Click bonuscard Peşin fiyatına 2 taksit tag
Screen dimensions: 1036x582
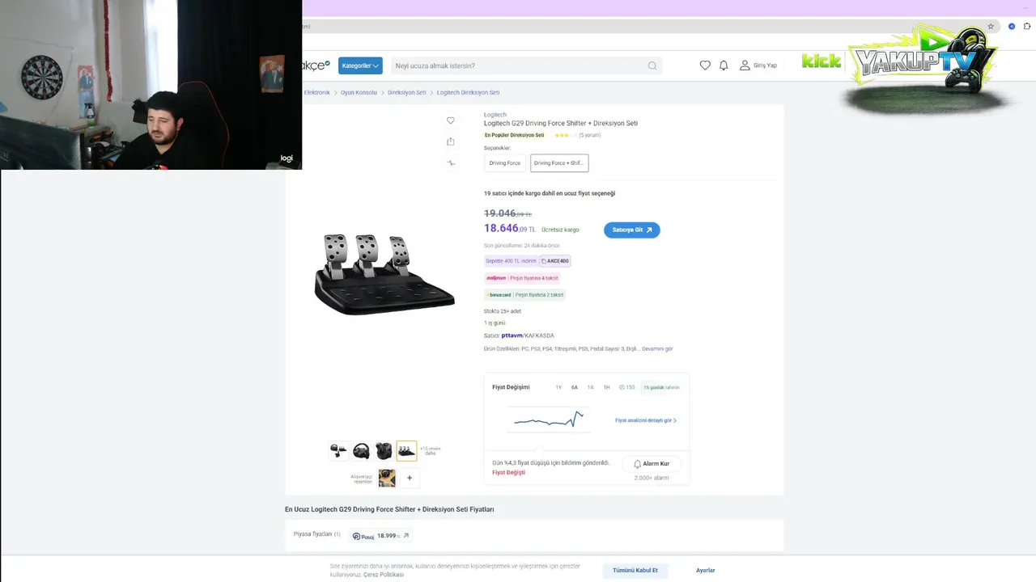tap(524, 295)
